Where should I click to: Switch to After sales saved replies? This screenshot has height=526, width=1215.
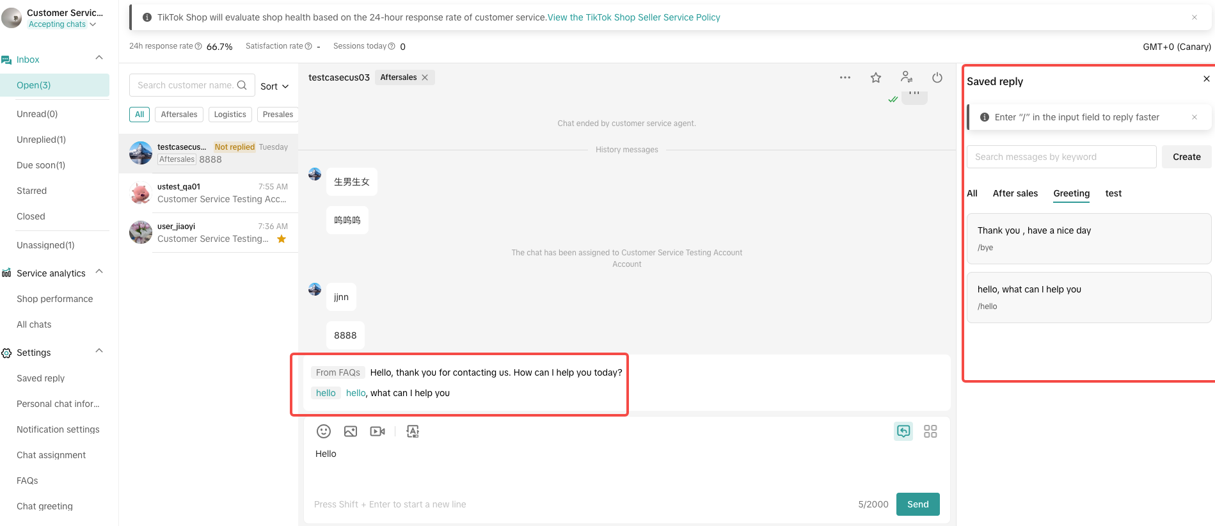click(1015, 193)
